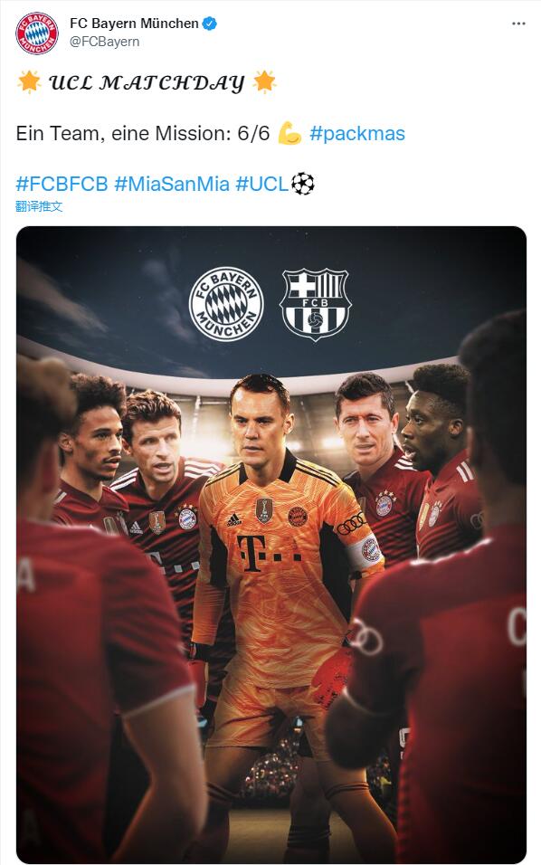Click the UCL MATCHDAY headline text

coord(147,82)
